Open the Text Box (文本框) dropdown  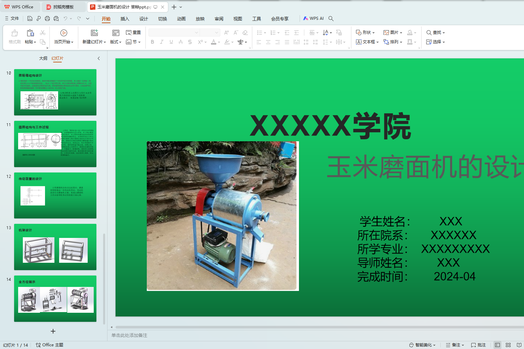[x=367, y=42]
